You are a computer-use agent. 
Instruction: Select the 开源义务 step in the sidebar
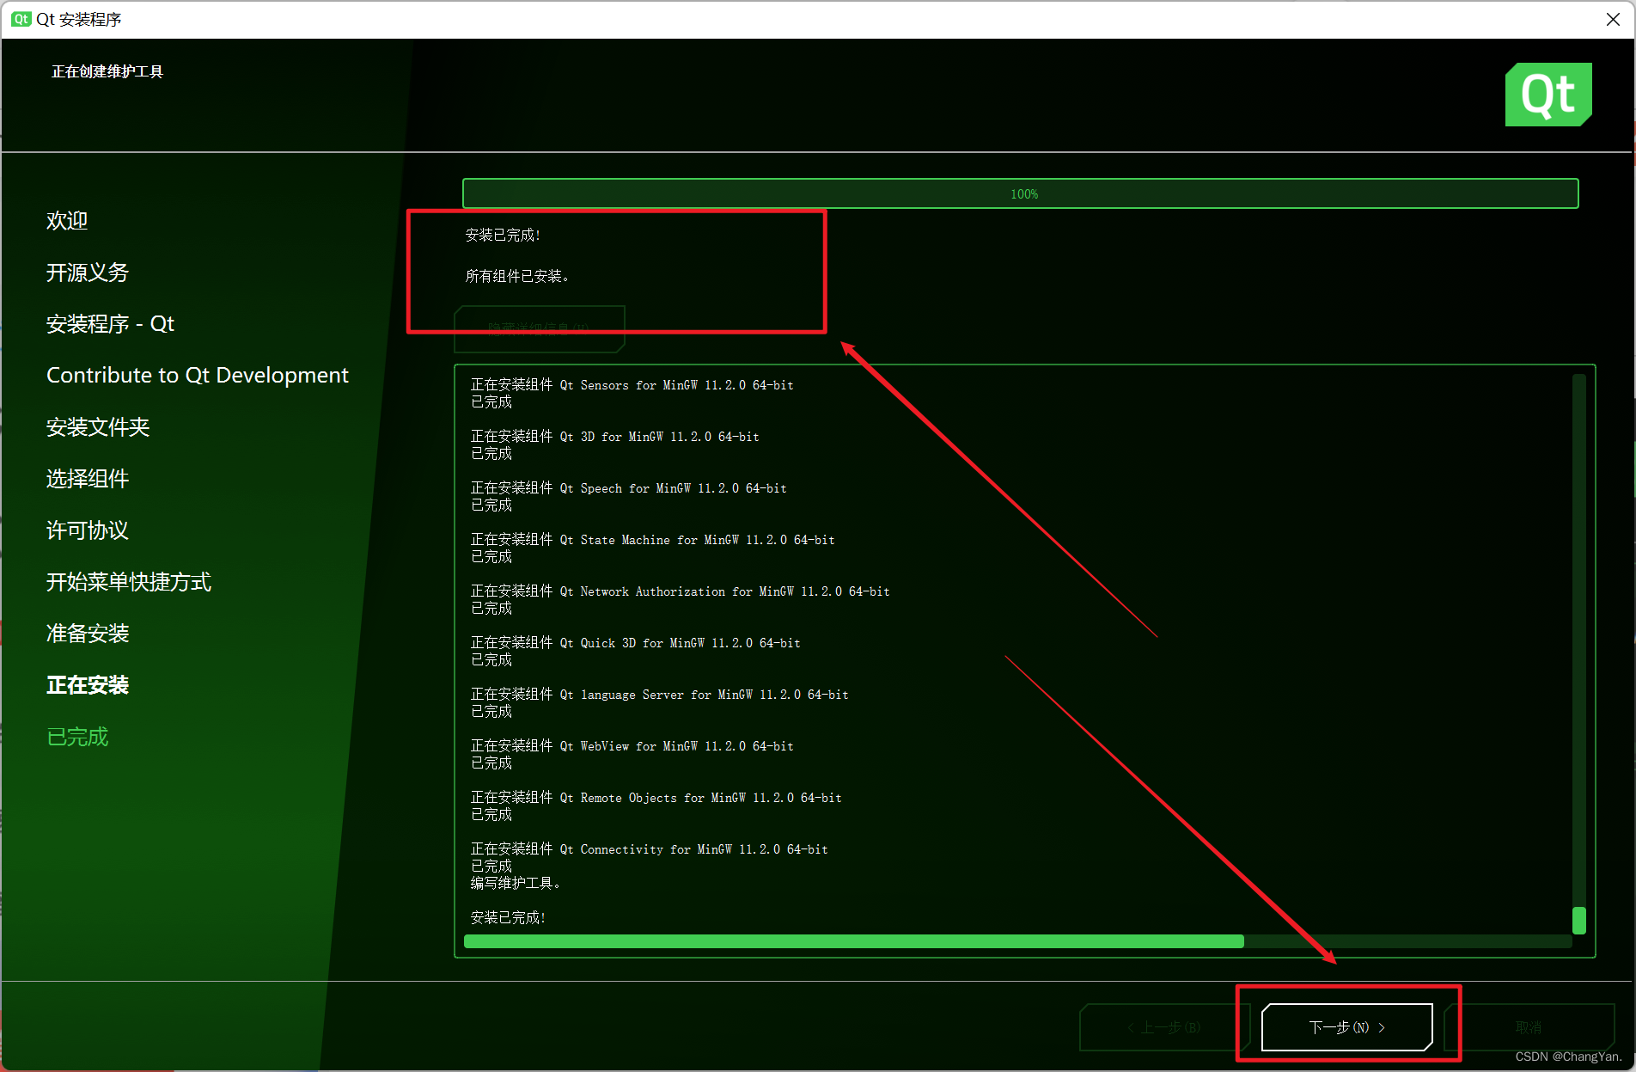coord(88,273)
